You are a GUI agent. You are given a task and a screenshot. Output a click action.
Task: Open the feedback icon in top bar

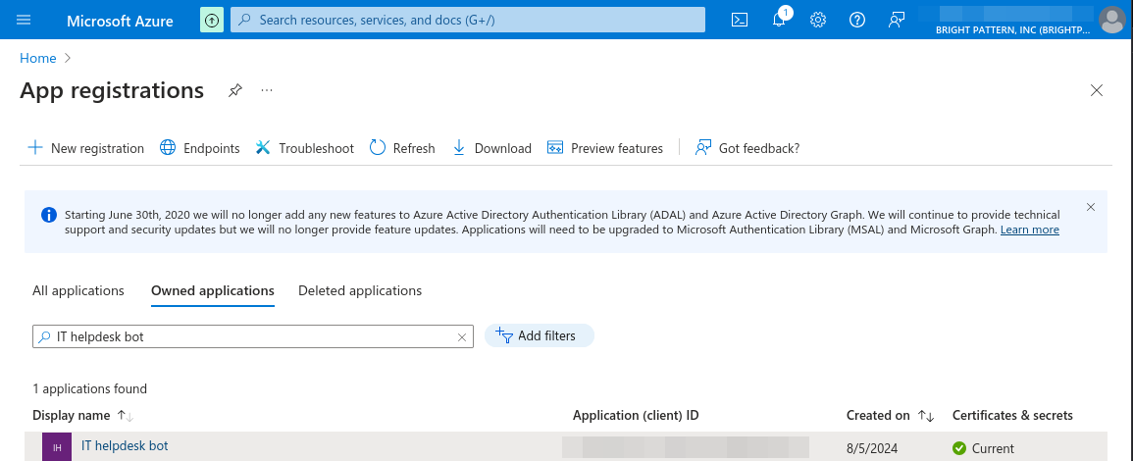[x=897, y=20]
